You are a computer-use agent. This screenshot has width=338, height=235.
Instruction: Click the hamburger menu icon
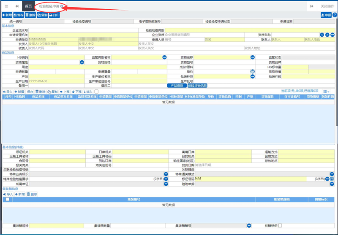pyautogui.click(x=6, y=6)
